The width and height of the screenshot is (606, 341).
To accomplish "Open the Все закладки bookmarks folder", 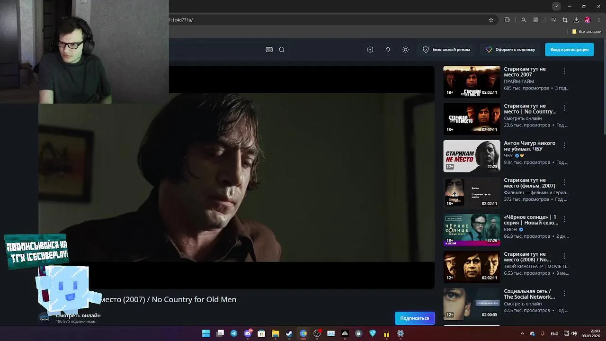I will (587, 32).
